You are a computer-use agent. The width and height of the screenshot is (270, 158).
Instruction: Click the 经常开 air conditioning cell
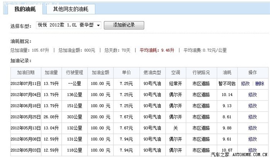click(175, 83)
